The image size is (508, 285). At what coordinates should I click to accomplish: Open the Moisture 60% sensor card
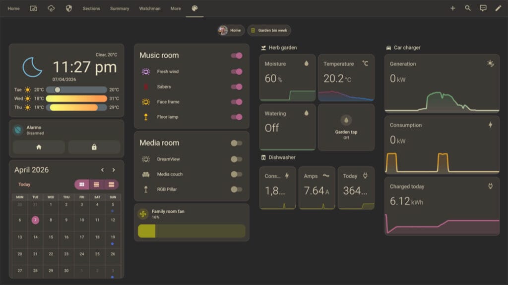287,78
